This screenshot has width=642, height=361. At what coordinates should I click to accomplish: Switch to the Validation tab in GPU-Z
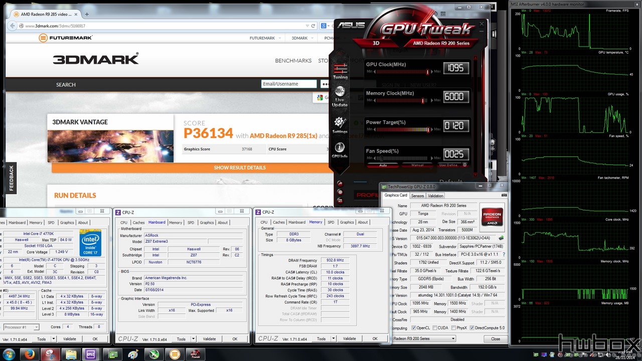(435, 196)
